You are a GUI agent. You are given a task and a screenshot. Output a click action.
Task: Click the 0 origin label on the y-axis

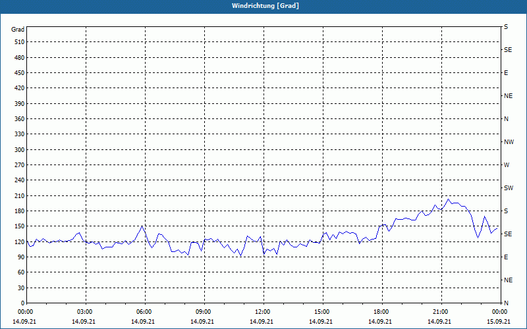(23, 303)
